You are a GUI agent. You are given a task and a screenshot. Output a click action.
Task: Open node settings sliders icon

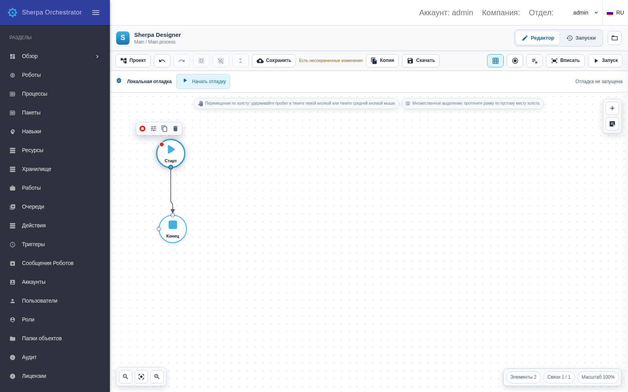[153, 129]
